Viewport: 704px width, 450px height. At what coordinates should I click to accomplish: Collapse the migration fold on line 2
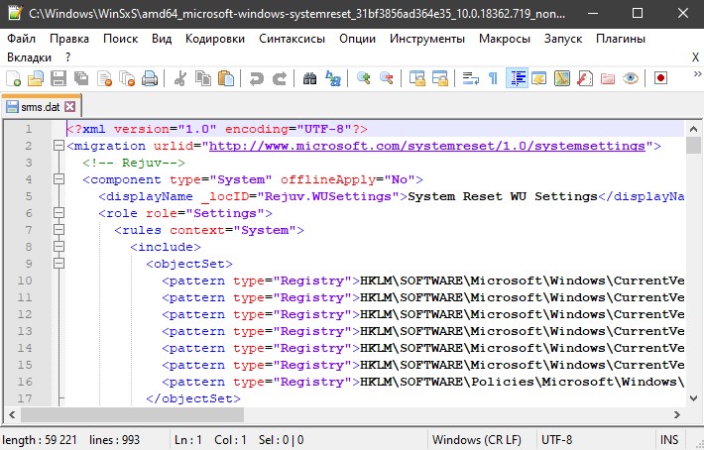click(59, 146)
